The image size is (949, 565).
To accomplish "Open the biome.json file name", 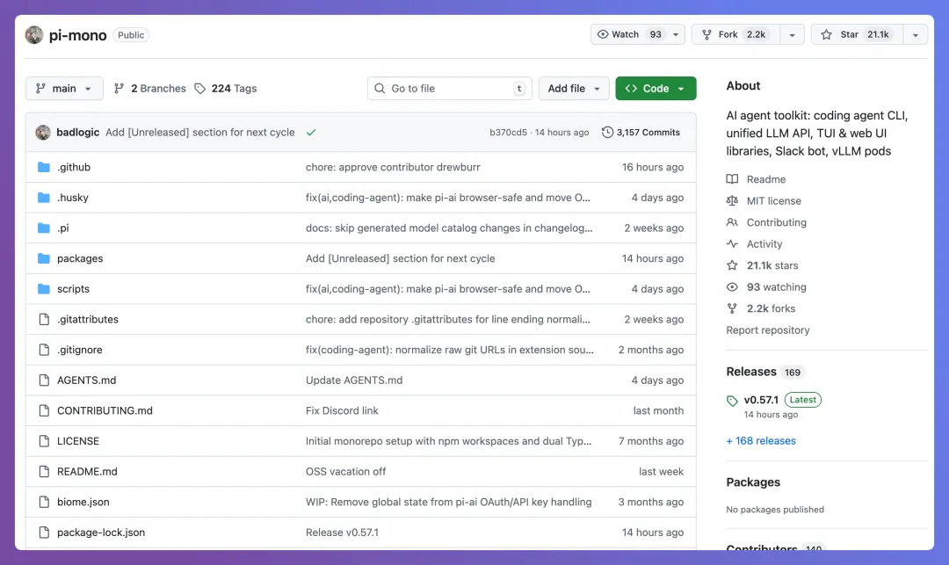I will (x=83, y=502).
